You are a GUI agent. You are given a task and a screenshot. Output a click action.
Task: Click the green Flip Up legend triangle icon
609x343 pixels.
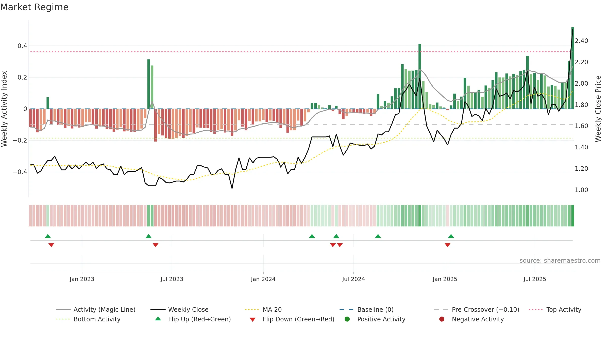[x=158, y=319]
